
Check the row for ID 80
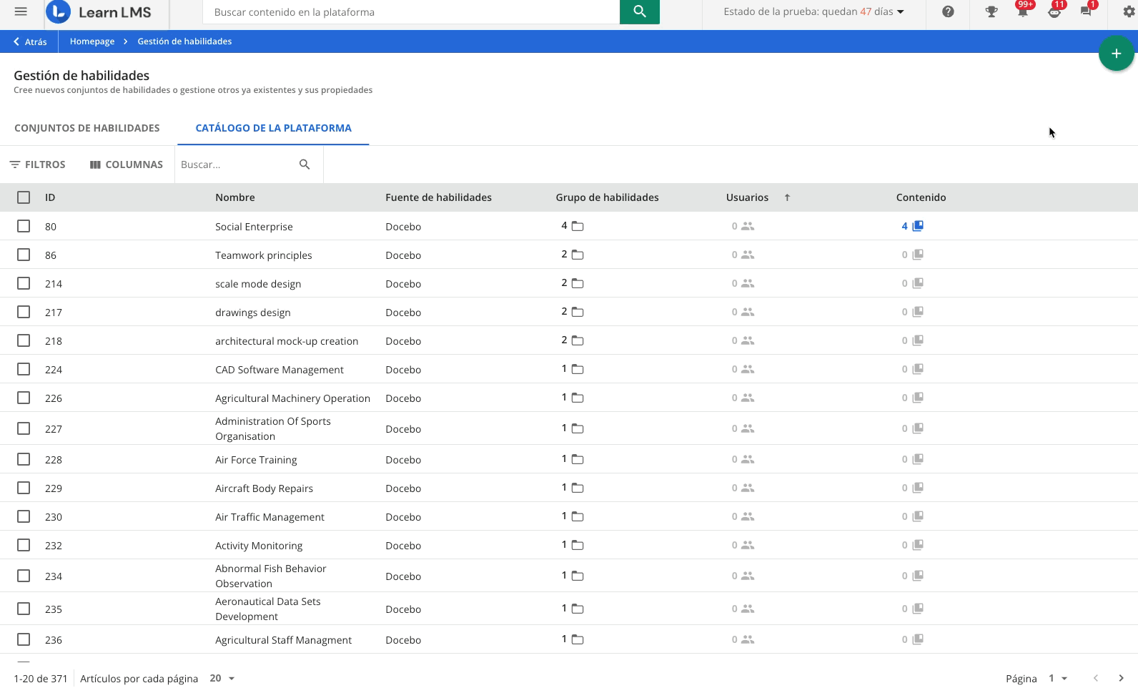point(24,226)
